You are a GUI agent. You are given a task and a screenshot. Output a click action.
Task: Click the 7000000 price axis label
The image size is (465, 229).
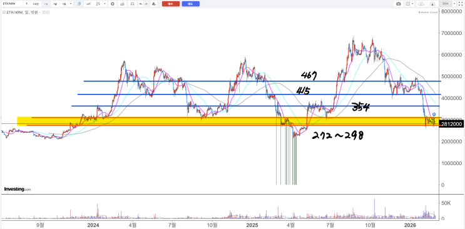(451, 33)
